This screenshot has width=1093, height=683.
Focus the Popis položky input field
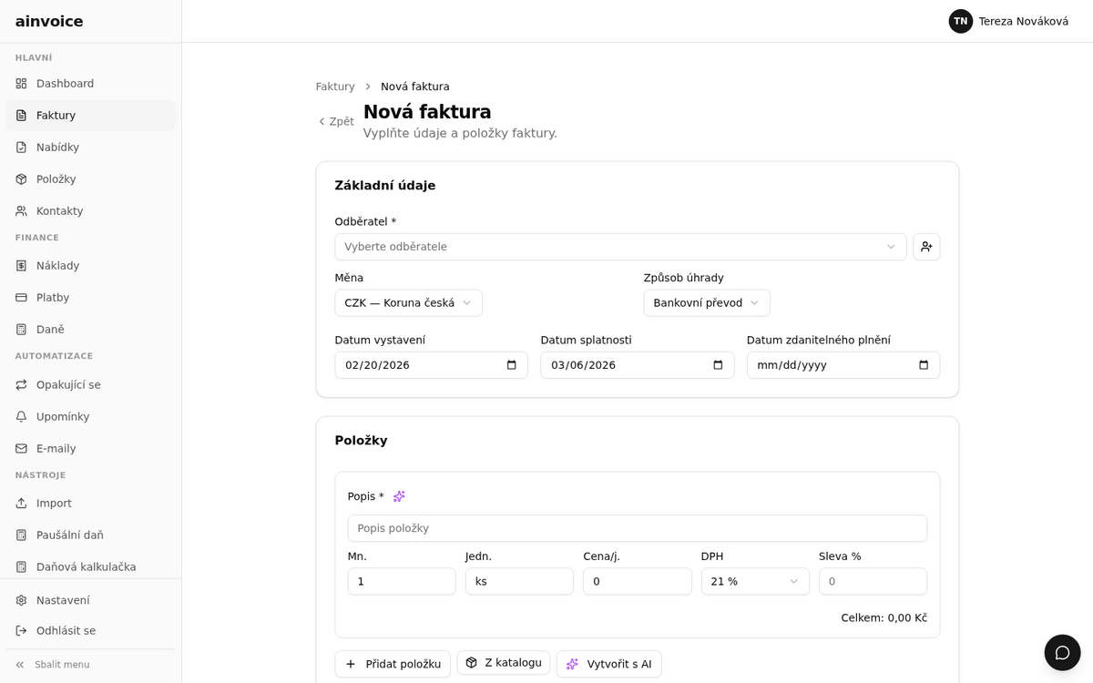[x=638, y=528]
